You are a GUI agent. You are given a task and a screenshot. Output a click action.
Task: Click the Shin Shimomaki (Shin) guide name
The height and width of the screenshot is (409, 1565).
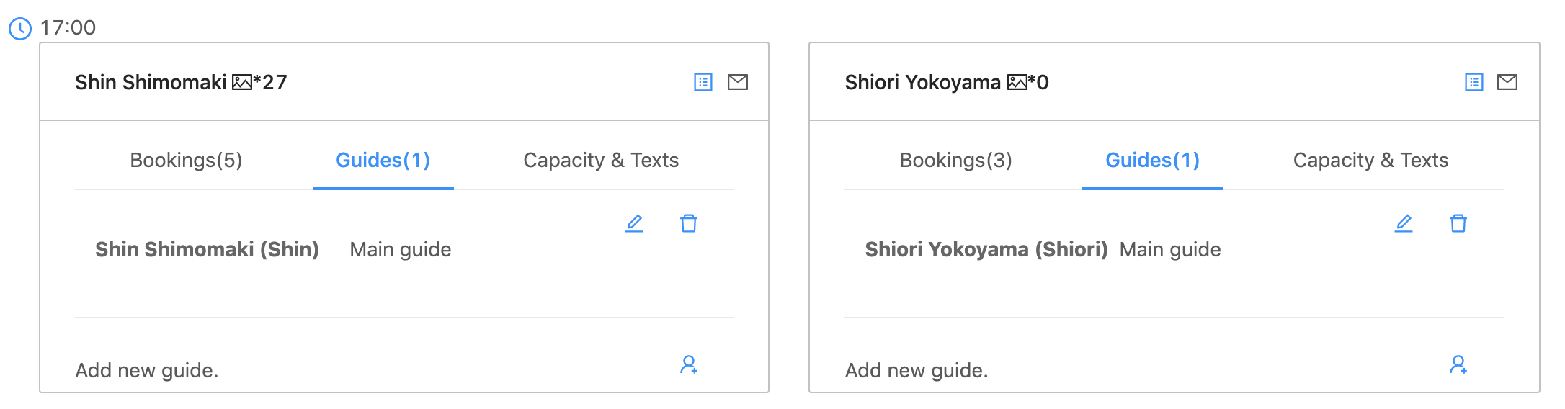[207, 249]
